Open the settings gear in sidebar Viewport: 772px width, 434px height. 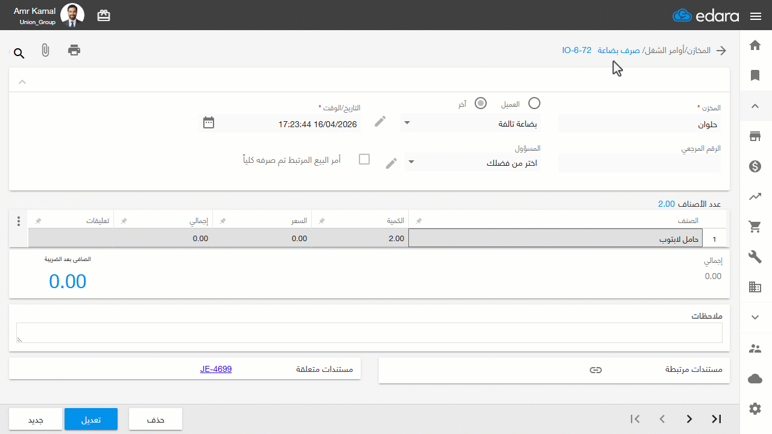[755, 409]
